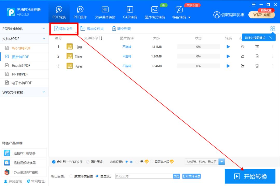Open the more options dots for 1.jpg
The height and width of the screenshot is (186, 280).
coord(272,47)
